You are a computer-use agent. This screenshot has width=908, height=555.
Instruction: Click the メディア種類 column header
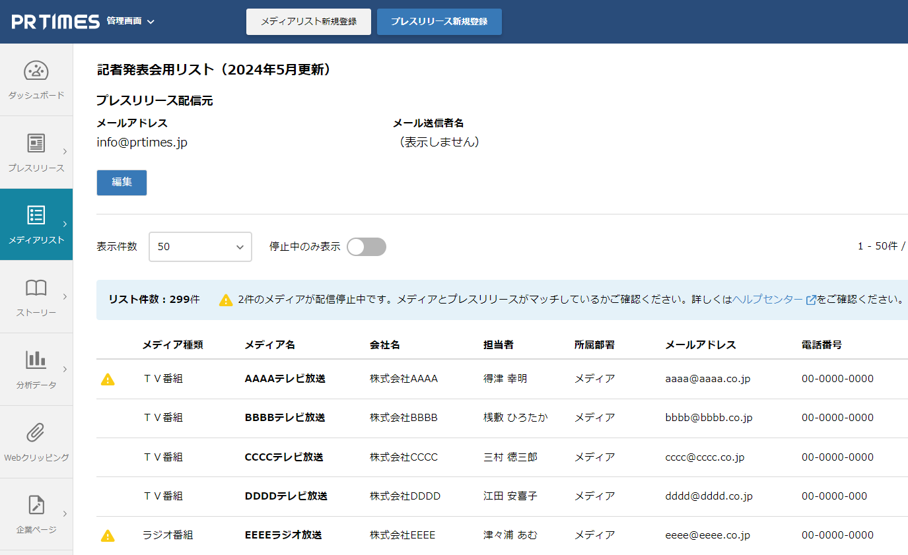(x=172, y=344)
